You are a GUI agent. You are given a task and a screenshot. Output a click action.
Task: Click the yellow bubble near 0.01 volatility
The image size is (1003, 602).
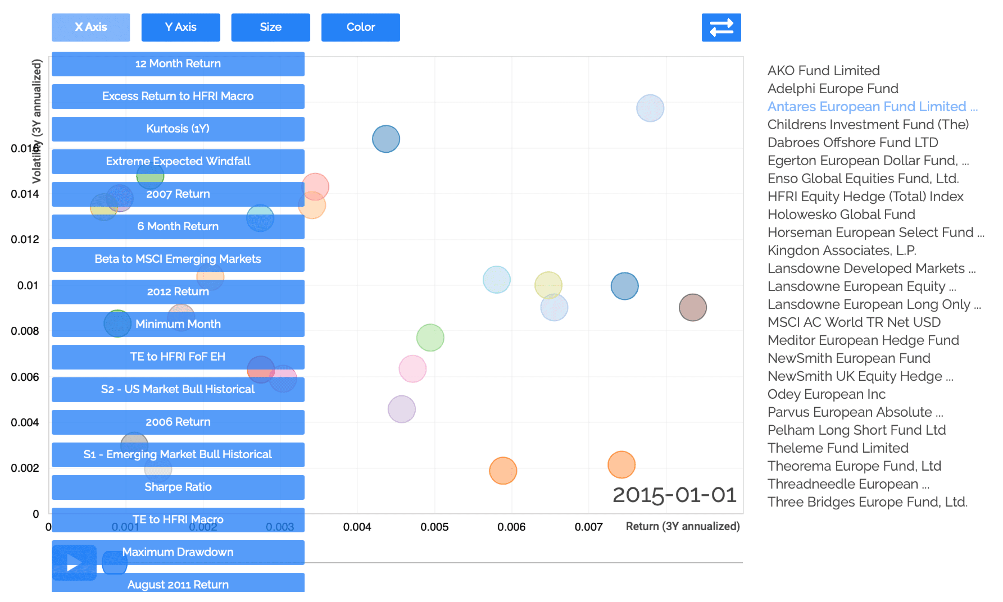548,285
